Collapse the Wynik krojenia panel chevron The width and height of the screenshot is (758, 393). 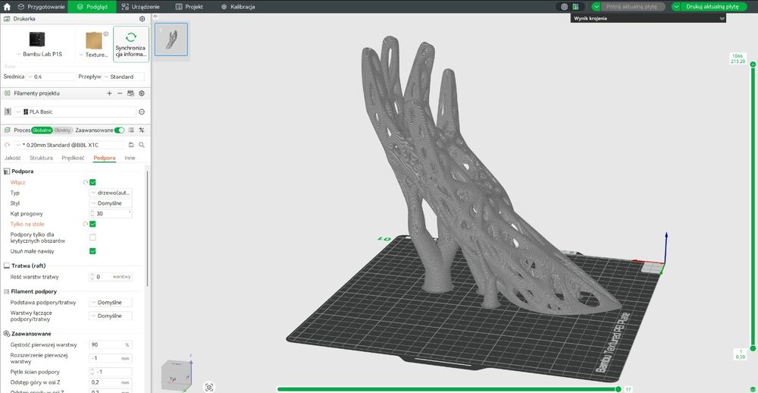coord(722,18)
